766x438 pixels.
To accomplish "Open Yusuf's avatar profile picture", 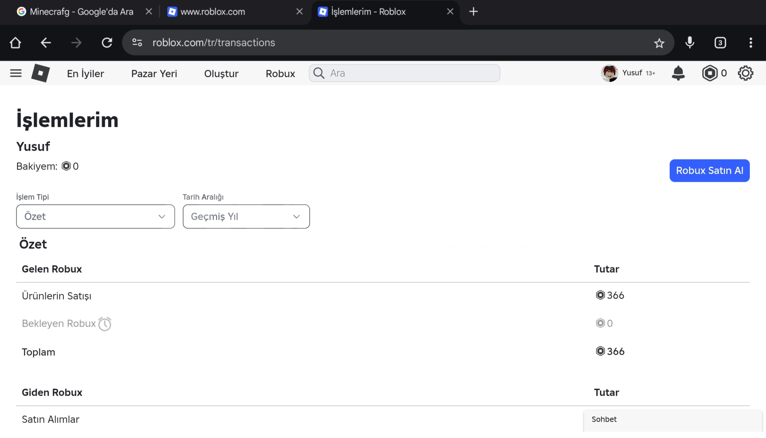I will (x=609, y=73).
